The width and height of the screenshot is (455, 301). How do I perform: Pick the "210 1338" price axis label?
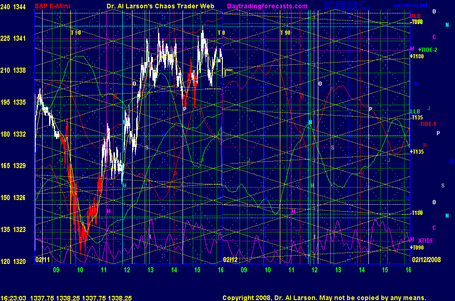tap(13, 70)
